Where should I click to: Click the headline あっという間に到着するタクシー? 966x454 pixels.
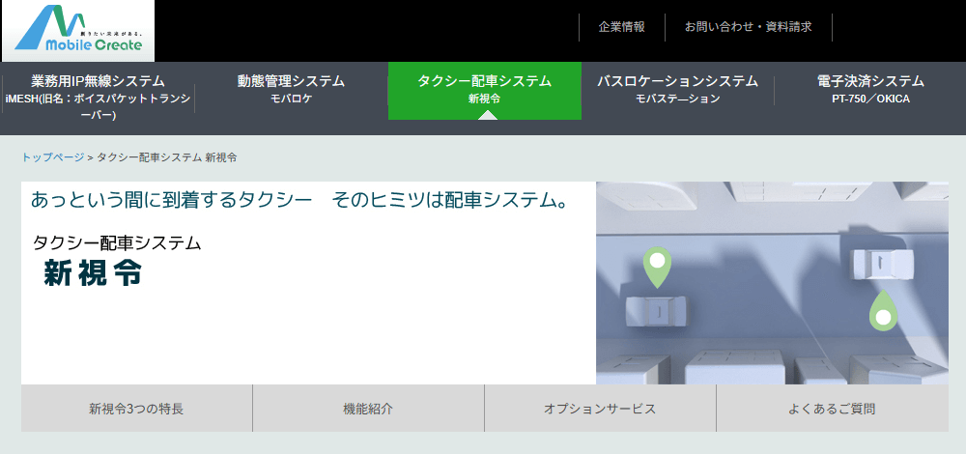coord(169,200)
